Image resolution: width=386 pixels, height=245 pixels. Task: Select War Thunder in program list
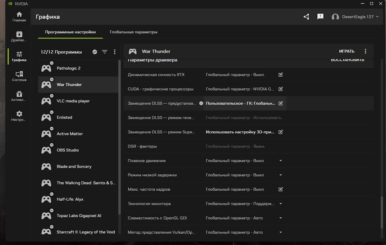(x=78, y=84)
